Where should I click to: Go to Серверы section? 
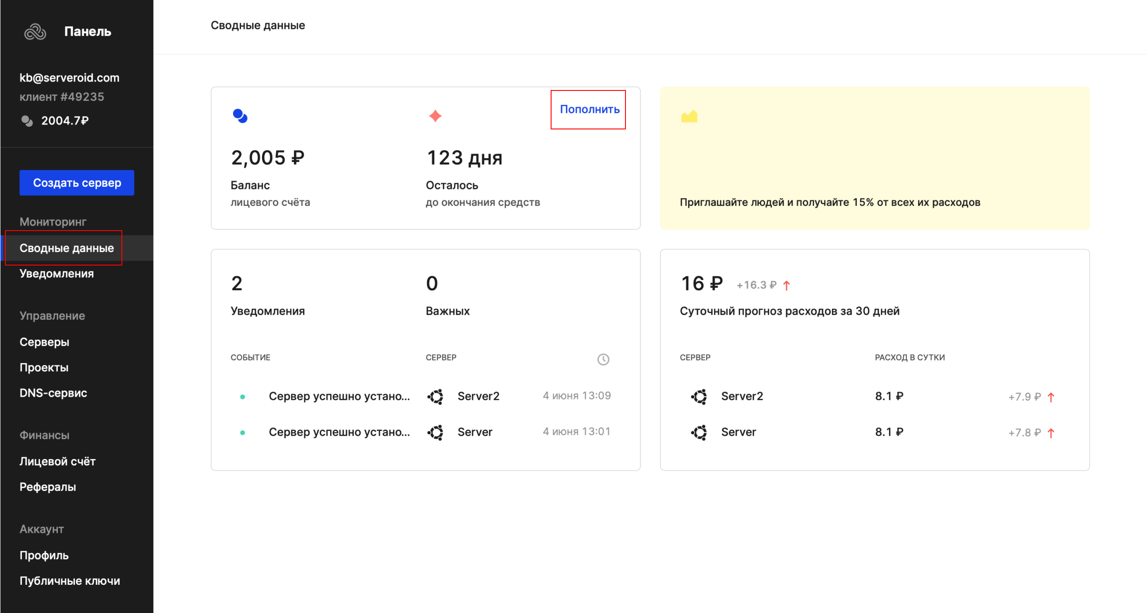coord(44,342)
